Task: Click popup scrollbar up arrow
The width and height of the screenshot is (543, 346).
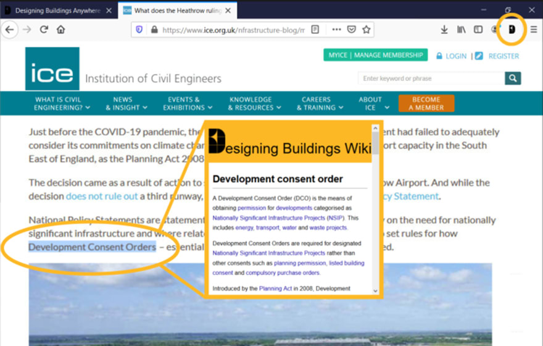Action: [375, 129]
